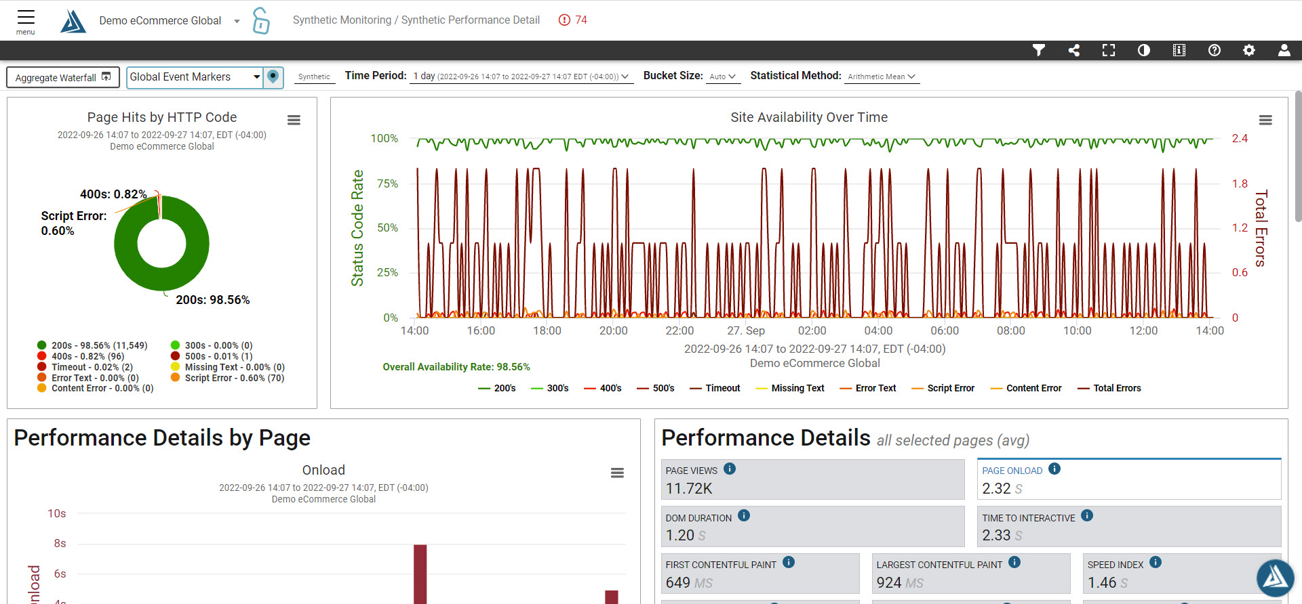
Task: Open the Statistical Method Arithmetic Mean dropdown
Action: pyautogui.click(x=882, y=77)
